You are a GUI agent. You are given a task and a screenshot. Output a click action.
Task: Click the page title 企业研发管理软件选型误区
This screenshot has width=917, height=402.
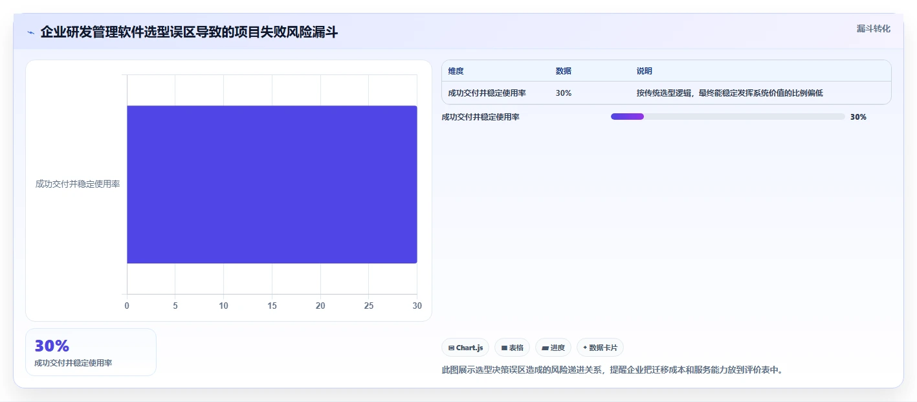[189, 32]
